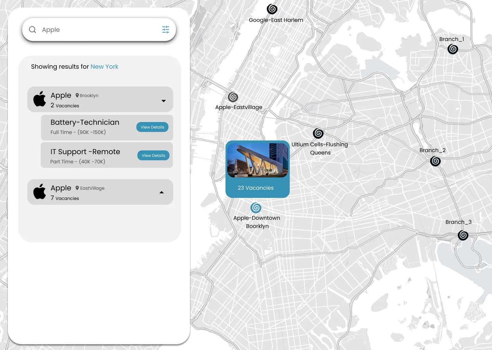The height and width of the screenshot is (350, 492).
Task: Click the Branch_1 map marker
Action: pyautogui.click(x=453, y=49)
